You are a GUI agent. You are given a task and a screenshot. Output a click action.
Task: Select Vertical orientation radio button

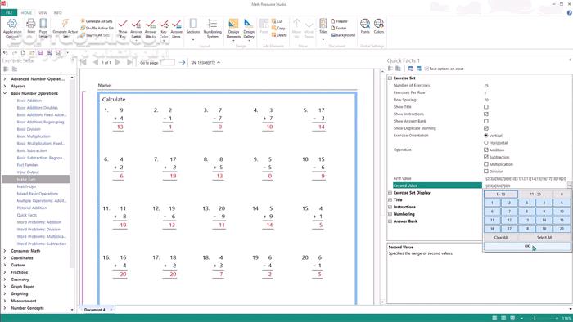point(486,136)
